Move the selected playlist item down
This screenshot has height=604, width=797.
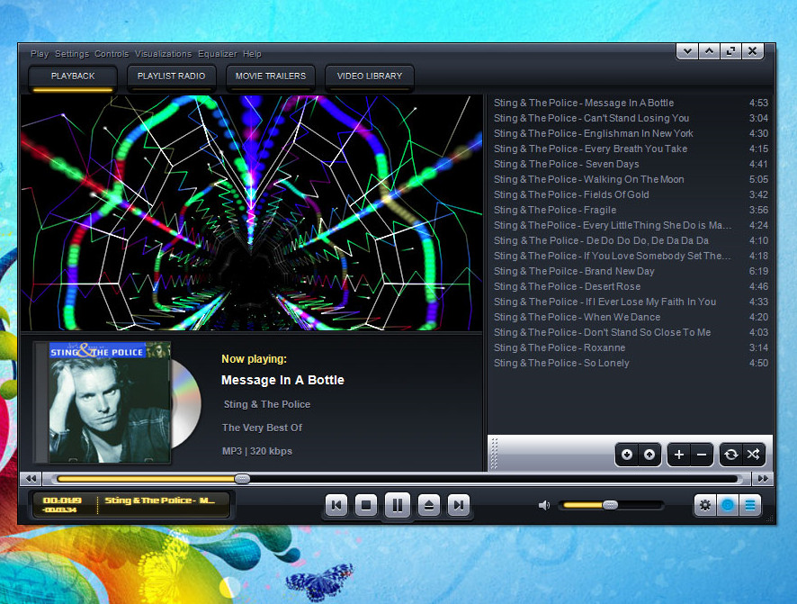tap(627, 454)
